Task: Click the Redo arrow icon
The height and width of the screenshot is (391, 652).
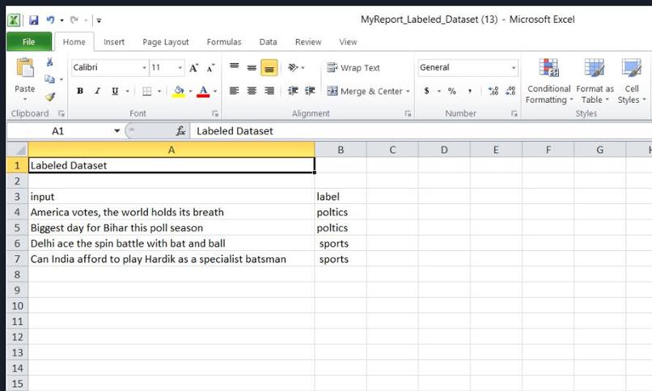Action: [74, 20]
